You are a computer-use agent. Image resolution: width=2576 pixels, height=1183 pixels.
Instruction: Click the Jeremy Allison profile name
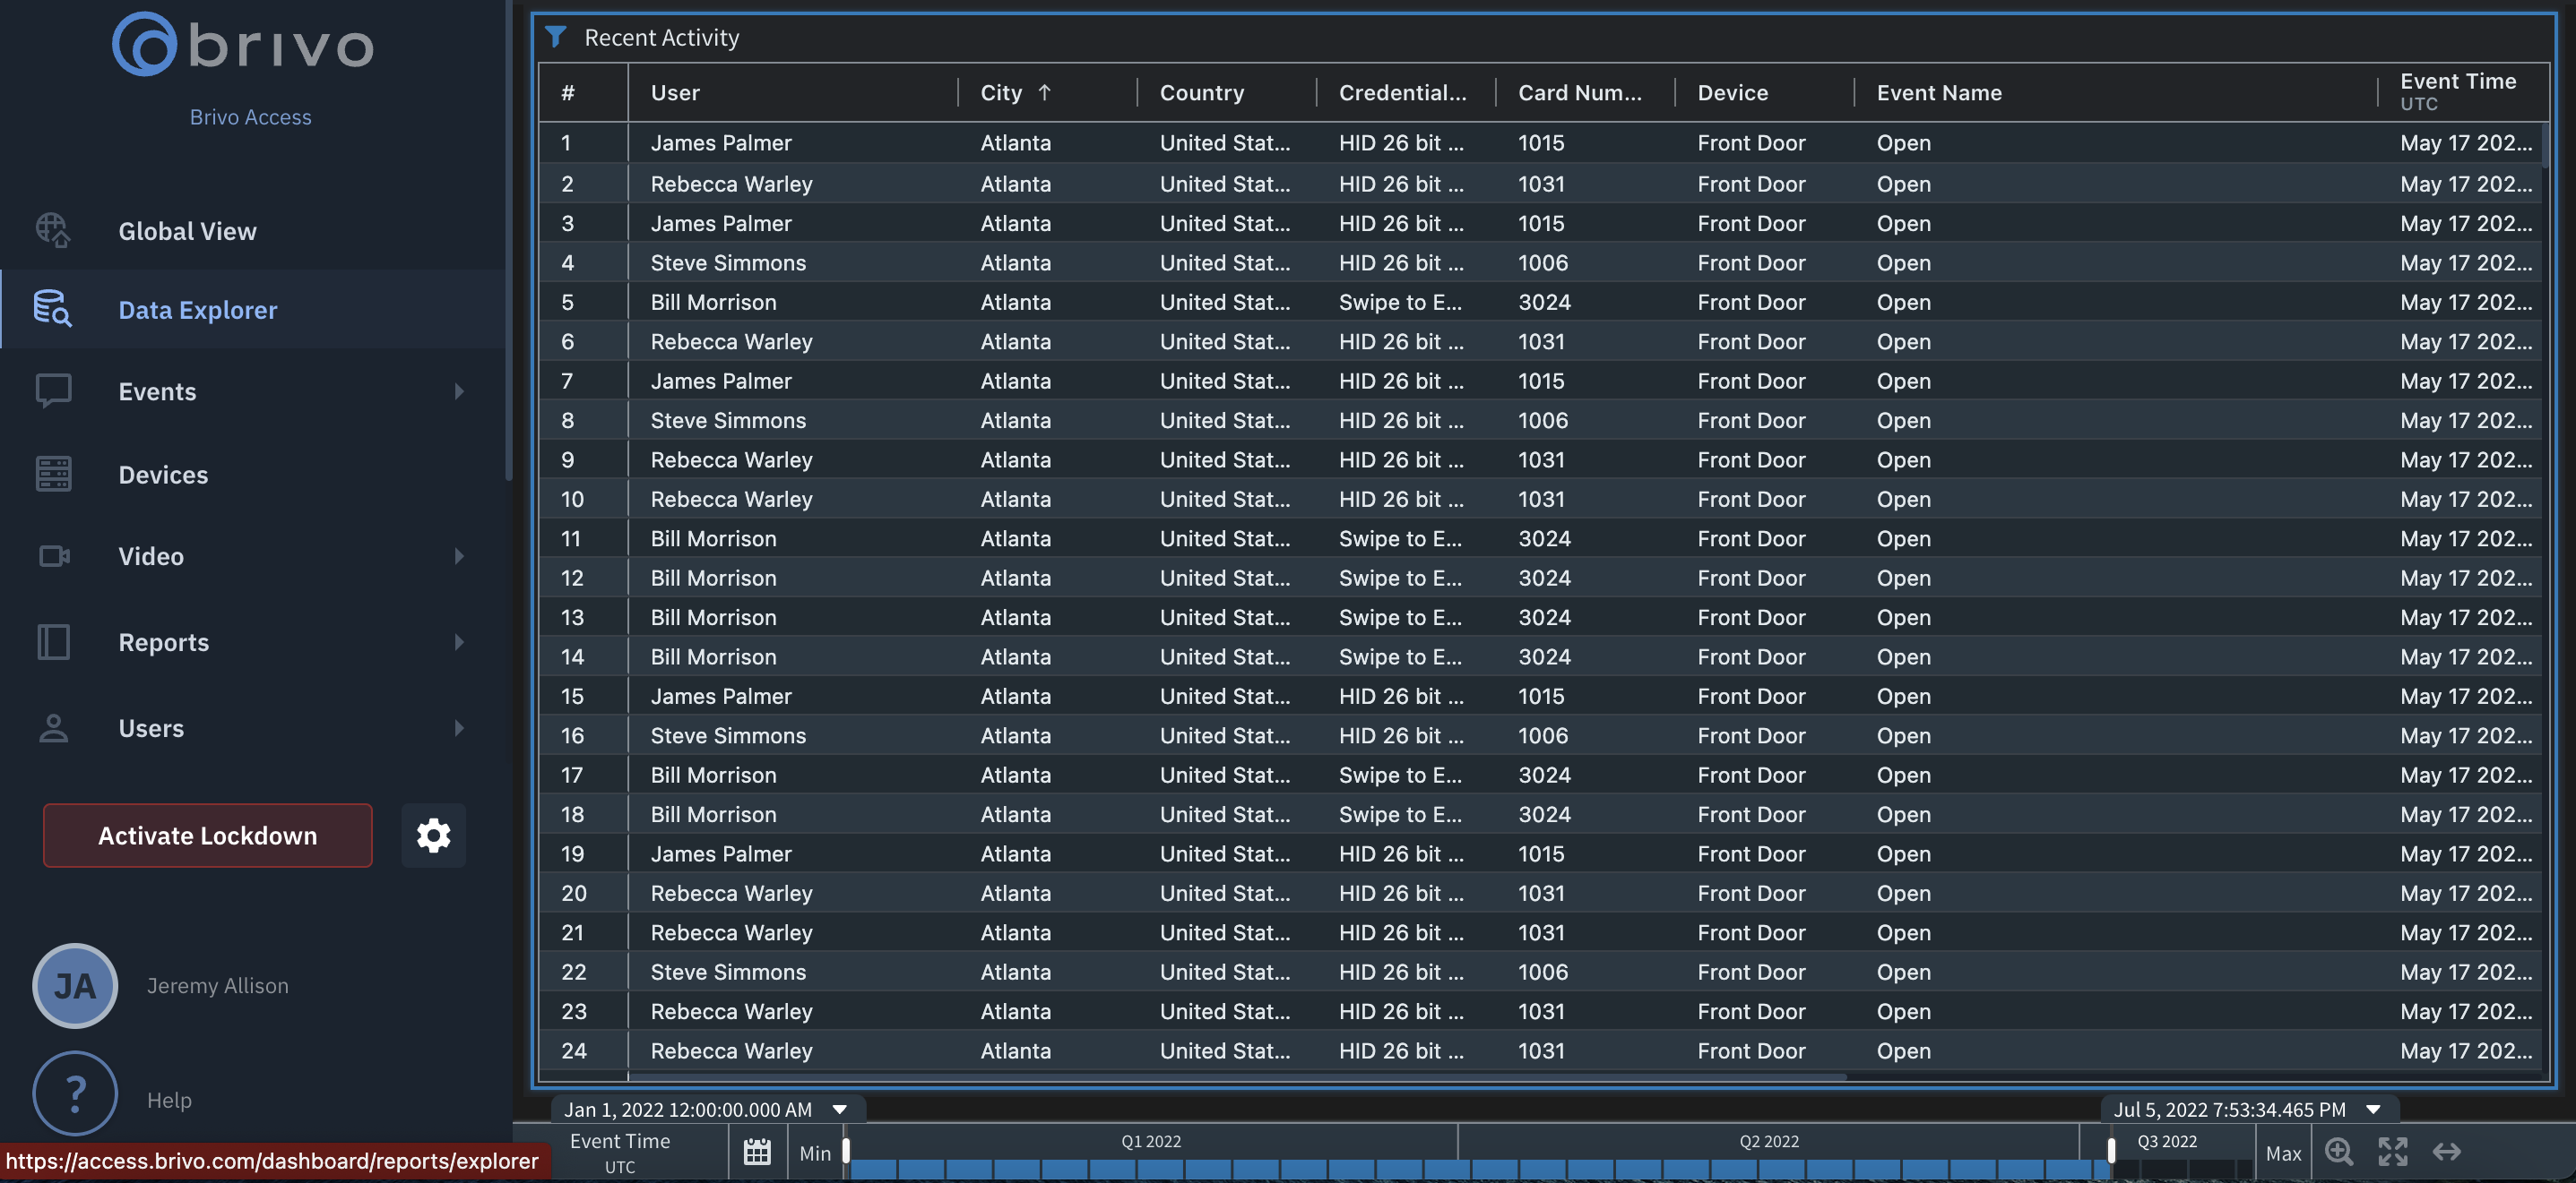coord(217,985)
